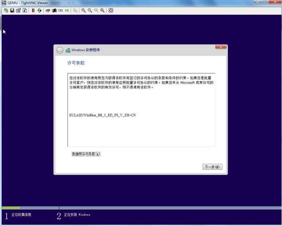The height and width of the screenshot is (226, 282).
Task: Open connection options toolbar icon
Action: tap(18, 10)
